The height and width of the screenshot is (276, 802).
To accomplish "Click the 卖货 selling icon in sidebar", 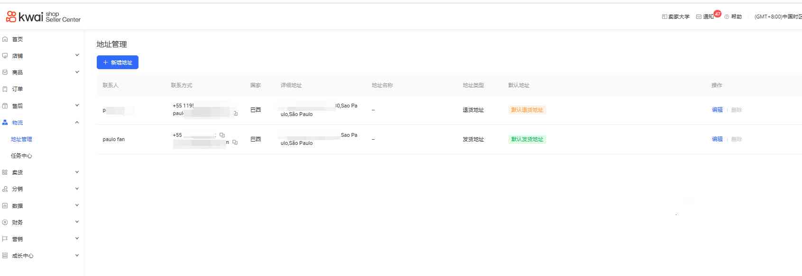I will (5, 172).
